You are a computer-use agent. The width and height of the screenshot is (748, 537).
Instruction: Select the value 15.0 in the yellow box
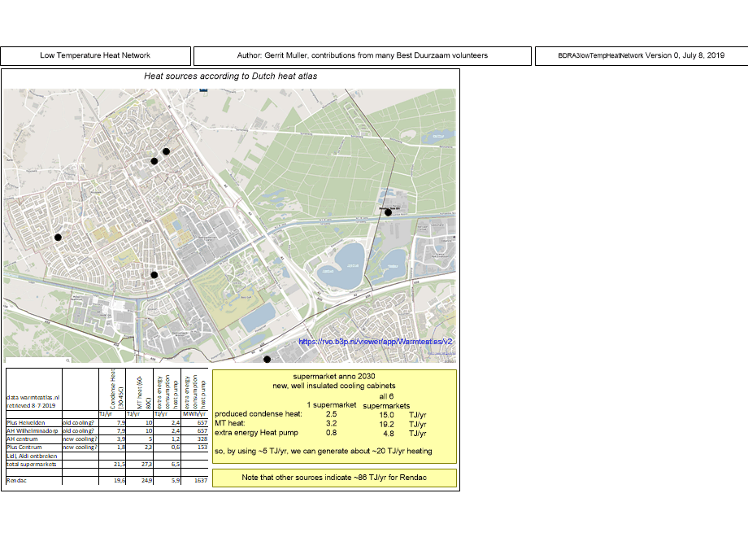coord(386,415)
